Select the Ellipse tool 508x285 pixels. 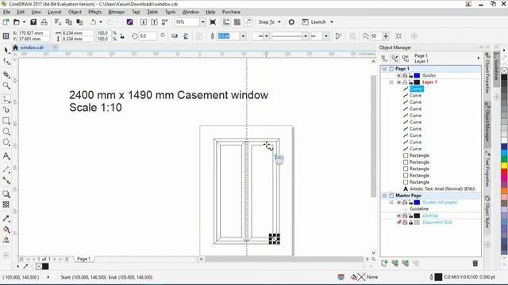coord(6,131)
